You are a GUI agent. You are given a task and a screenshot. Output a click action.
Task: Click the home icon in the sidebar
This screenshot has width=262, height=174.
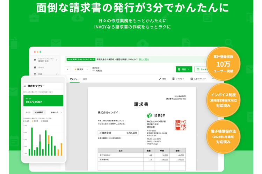pos(35,67)
